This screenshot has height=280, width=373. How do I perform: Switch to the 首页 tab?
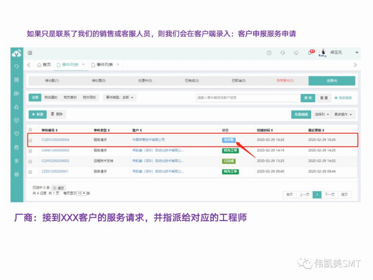pyautogui.click(x=44, y=65)
